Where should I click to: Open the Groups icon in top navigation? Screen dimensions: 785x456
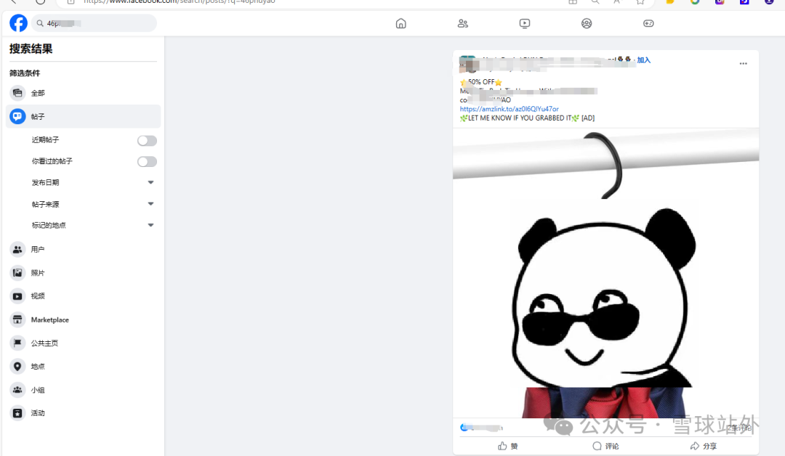[x=586, y=23]
